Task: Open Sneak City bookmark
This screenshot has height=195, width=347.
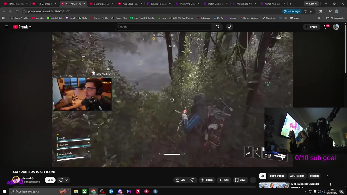Action: click(269, 18)
